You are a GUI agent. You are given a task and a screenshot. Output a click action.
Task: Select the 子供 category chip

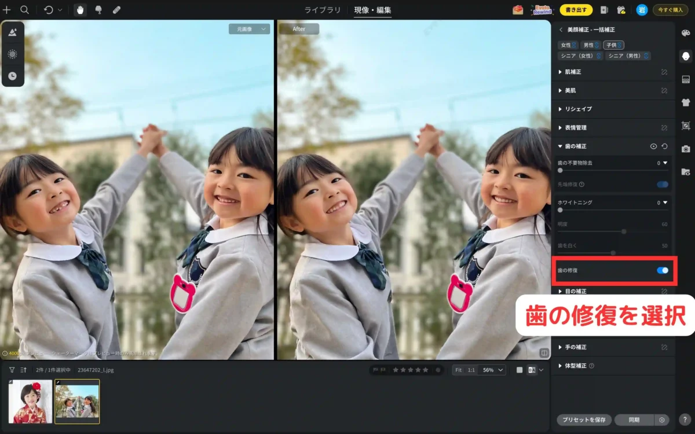[x=613, y=45]
